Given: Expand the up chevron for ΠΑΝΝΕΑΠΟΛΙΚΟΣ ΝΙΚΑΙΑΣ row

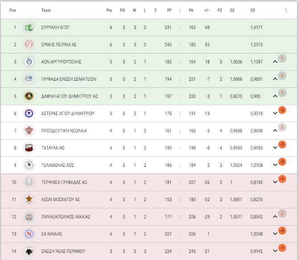Looking at the screenshot, I should (x=275, y=216).
